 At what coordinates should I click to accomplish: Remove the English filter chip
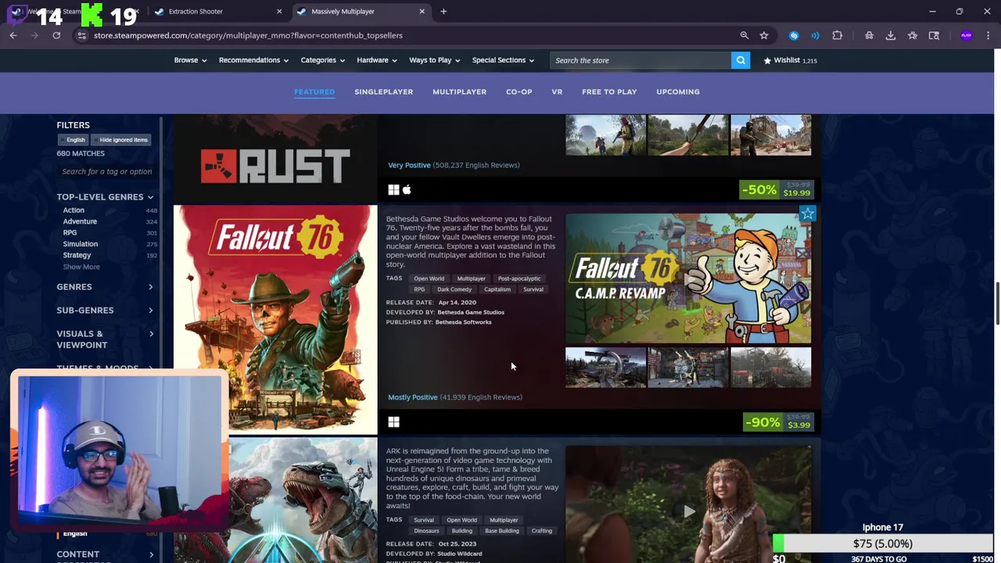(x=73, y=140)
